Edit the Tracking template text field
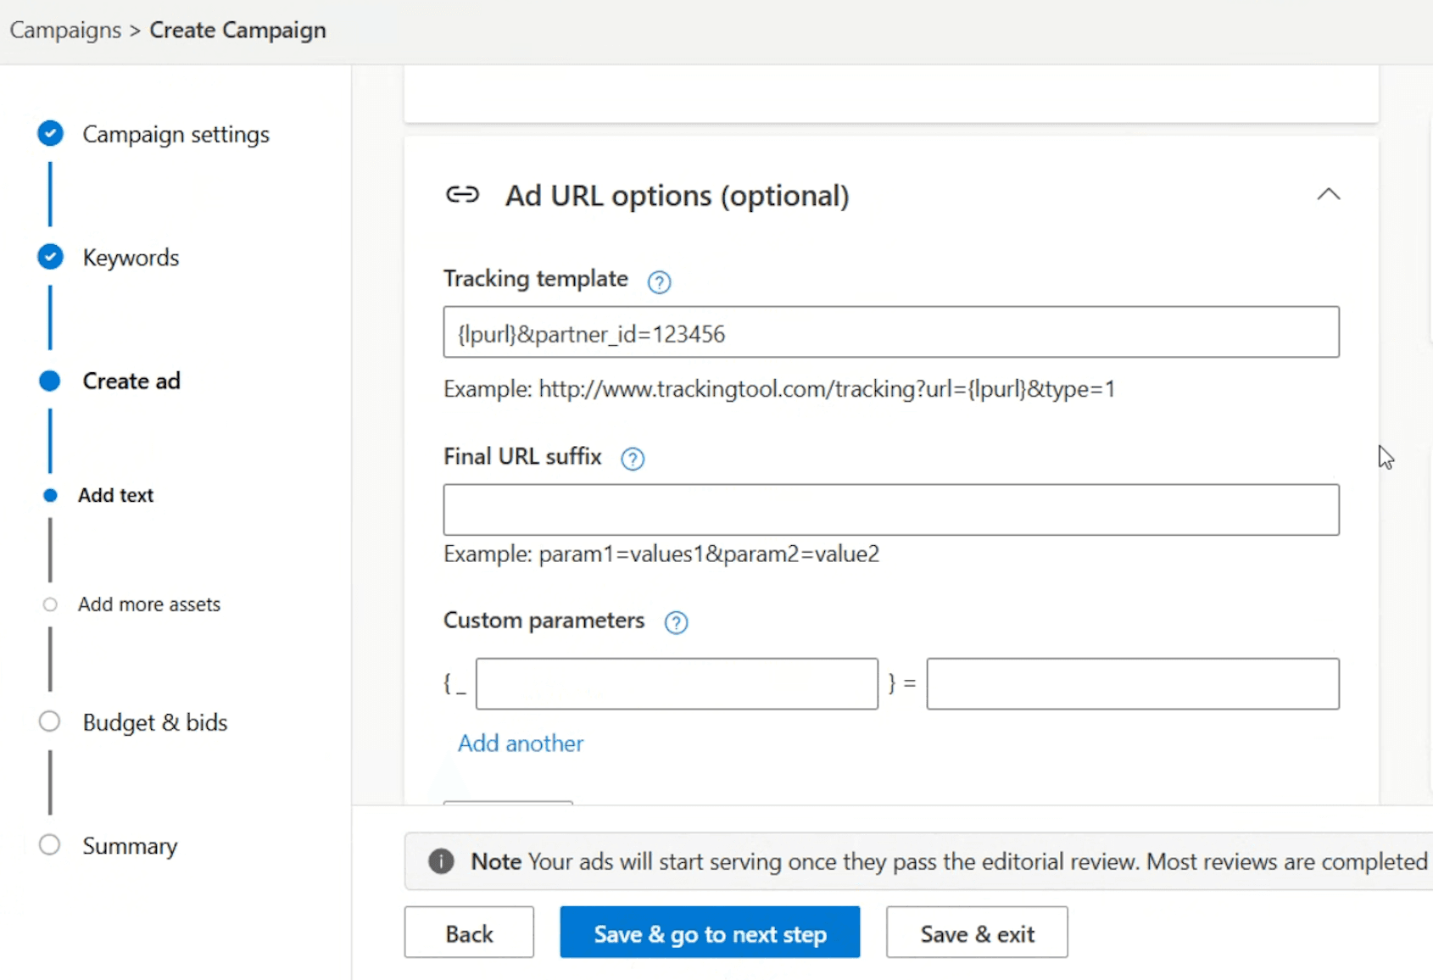1433x980 pixels. pyautogui.click(x=890, y=332)
